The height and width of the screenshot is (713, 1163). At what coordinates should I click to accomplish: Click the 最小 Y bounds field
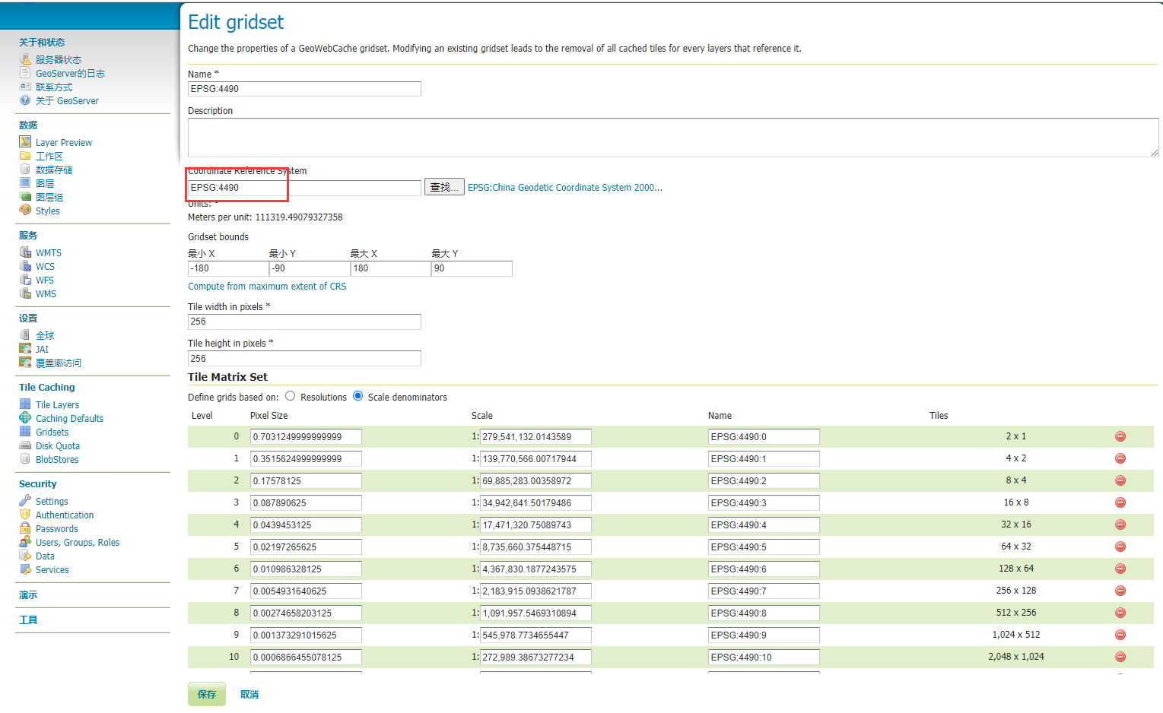310,268
